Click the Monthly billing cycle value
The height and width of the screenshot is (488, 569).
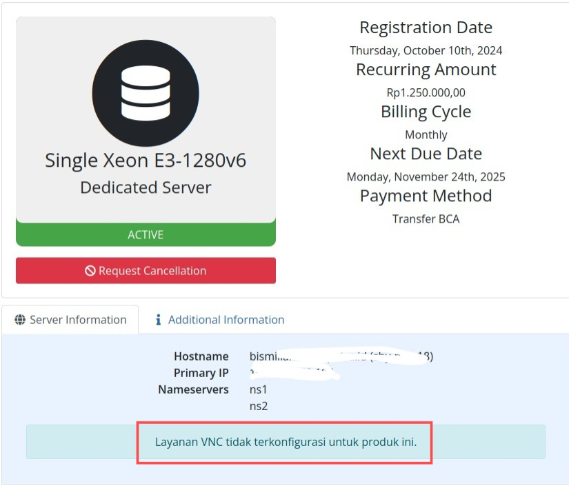click(x=426, y=134)
